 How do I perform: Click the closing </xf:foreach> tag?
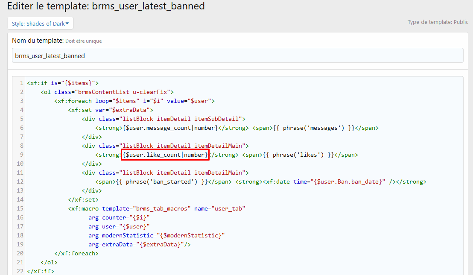[76, 253]
